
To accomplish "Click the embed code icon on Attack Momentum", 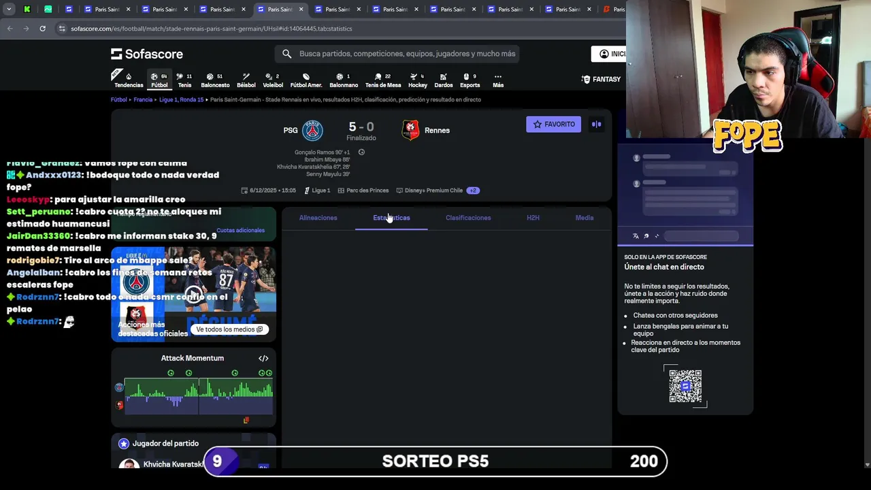I will (263, 359).
